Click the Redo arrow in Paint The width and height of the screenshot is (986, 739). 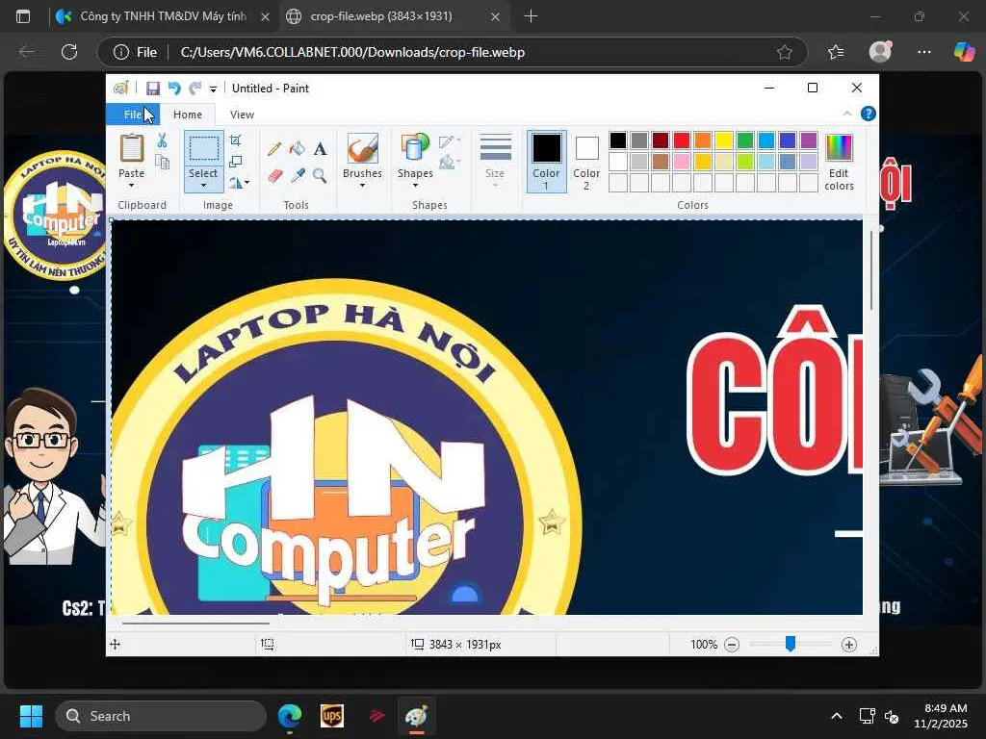point(195,88)
